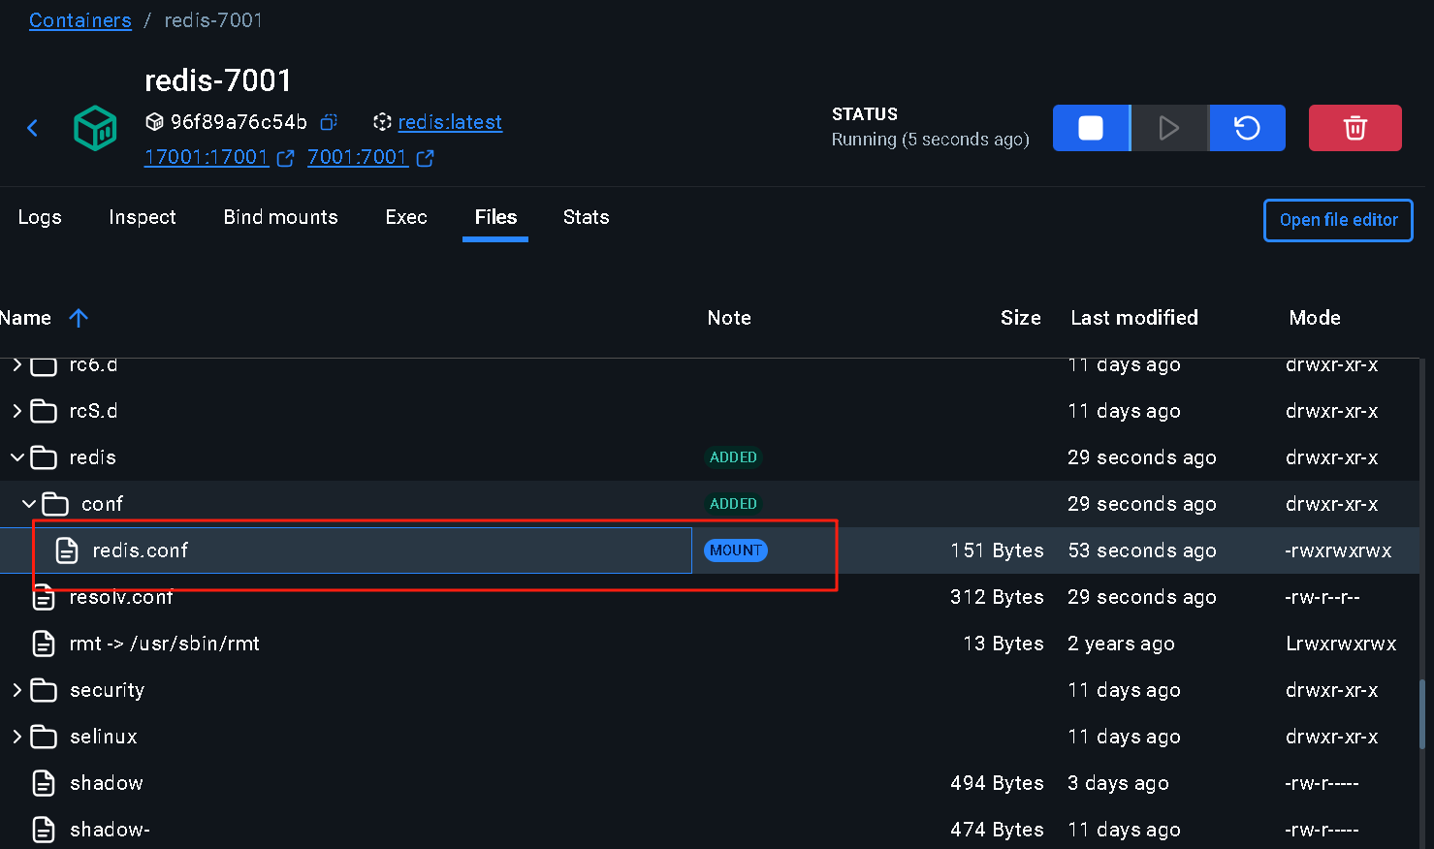Screen dimensions: 1434x849
Task: Click the ADDED badge on conf folder
Action: (x=733, y=504)
